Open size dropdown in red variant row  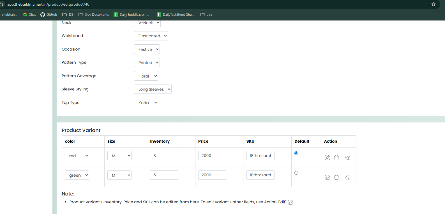(x=119, y=156)
